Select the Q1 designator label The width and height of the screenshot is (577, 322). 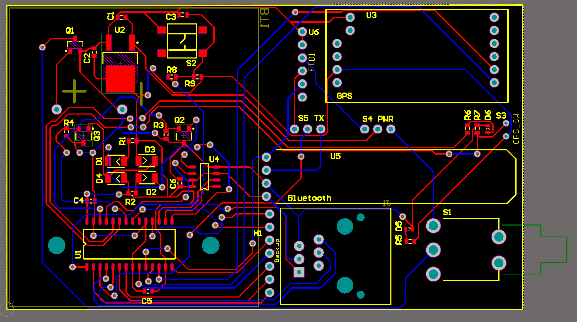70,30
